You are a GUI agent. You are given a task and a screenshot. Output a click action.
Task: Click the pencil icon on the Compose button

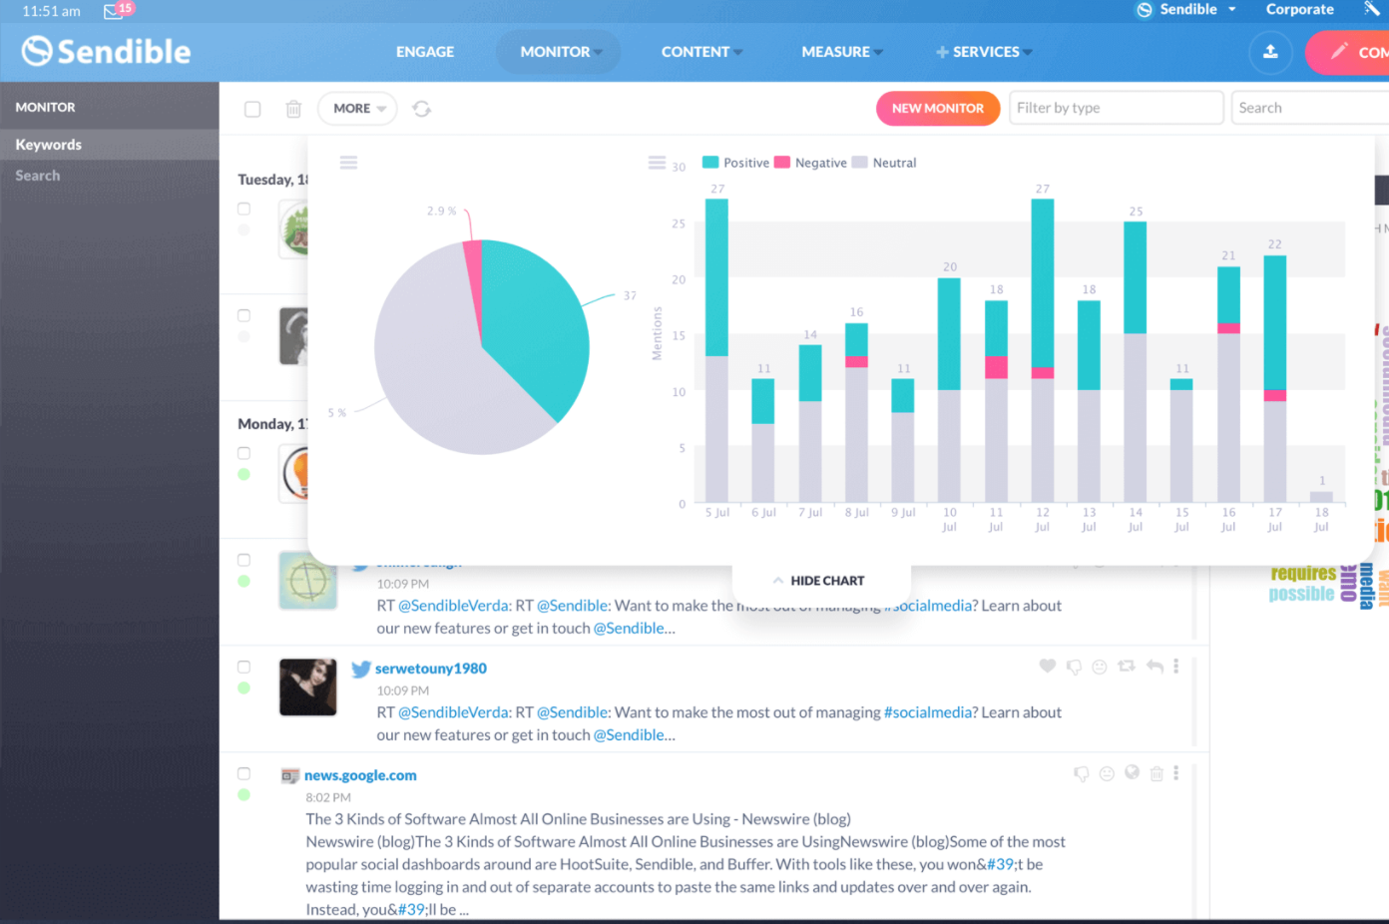[1339, 51]
